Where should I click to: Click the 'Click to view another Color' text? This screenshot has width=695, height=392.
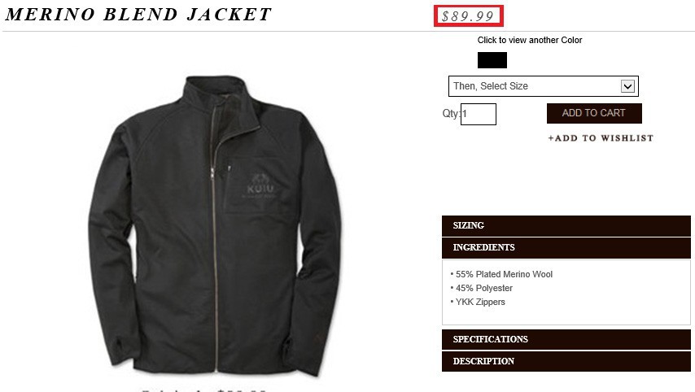tap(530, 41)
